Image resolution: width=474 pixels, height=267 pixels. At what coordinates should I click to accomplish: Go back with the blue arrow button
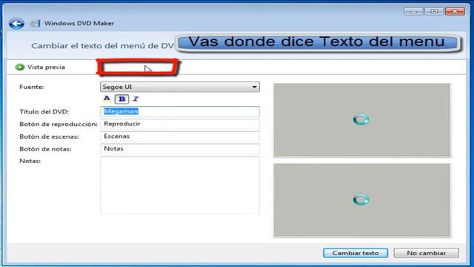coord(16,23)
